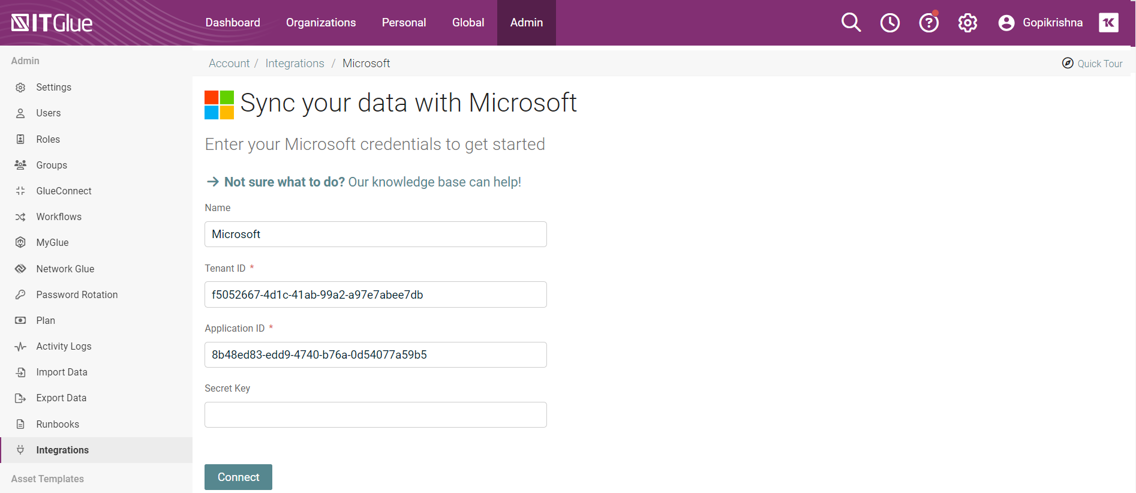Screen dimensions: 1136x493
Task: Click the Users person sidebar icon
Action: 20,113
